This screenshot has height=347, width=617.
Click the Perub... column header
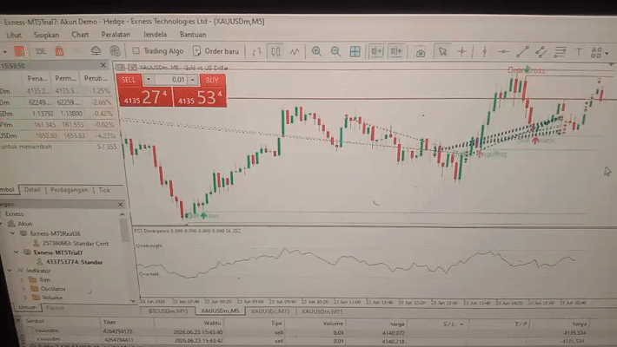(x=96, y=78)
